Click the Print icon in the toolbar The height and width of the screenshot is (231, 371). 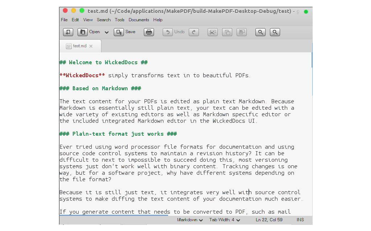149,32
